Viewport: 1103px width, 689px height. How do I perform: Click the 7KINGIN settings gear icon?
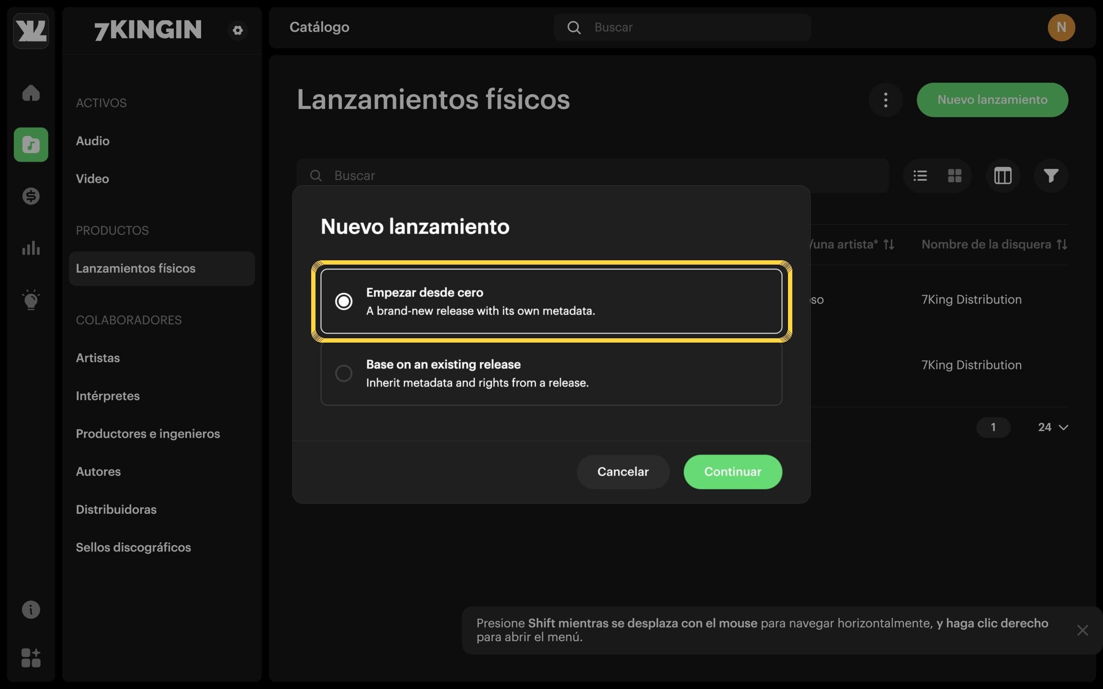[x=237, y=30]
